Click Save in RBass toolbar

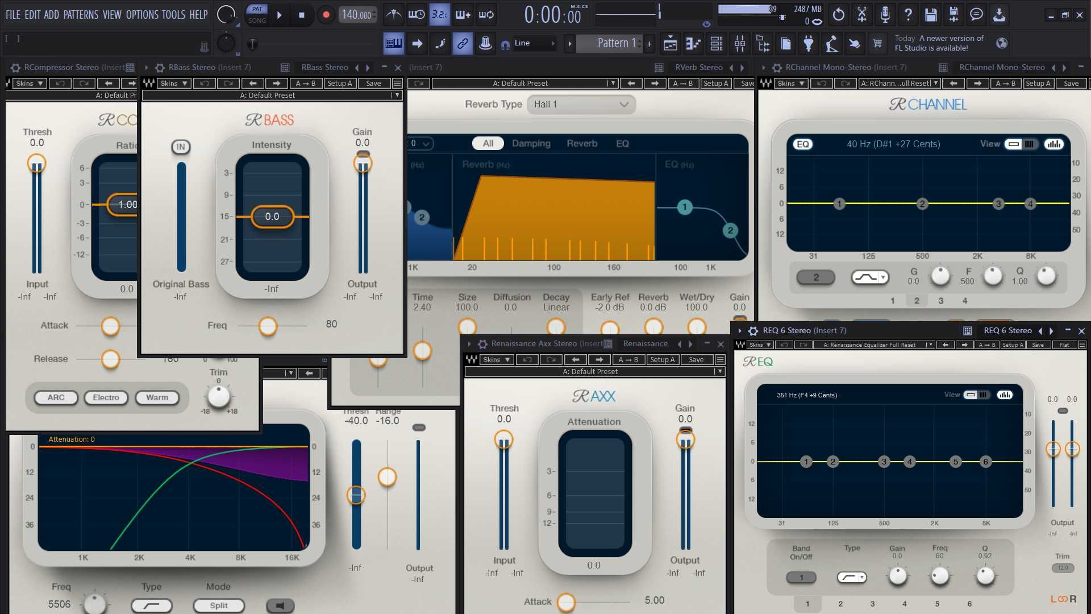(x=373, y=84)
